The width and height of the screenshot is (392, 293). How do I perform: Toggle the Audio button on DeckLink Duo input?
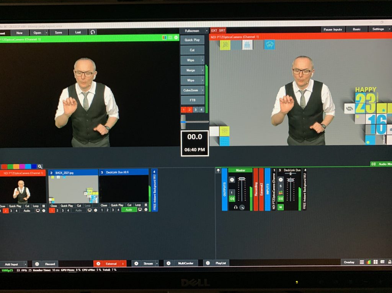pos(129,210)
